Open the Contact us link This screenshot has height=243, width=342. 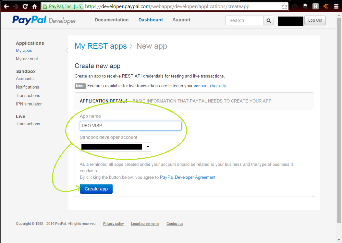(x=175, y=224)
